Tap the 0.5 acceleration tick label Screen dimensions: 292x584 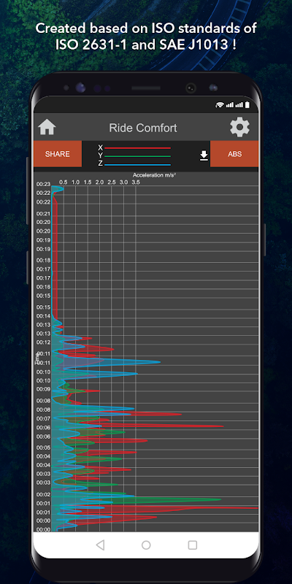point(64,182)
